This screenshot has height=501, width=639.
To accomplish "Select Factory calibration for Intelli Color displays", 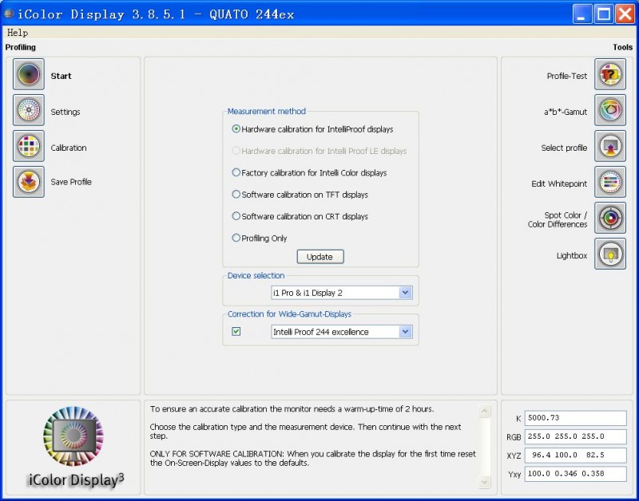I will (x=236, y=172).
